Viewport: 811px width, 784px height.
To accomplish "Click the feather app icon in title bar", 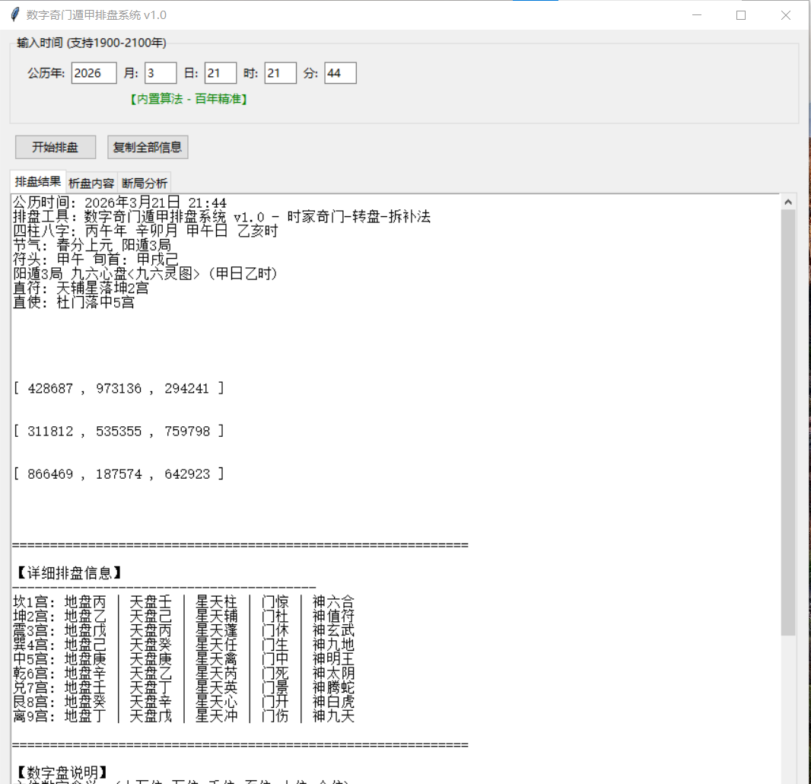I will click(x=15, y=14).
